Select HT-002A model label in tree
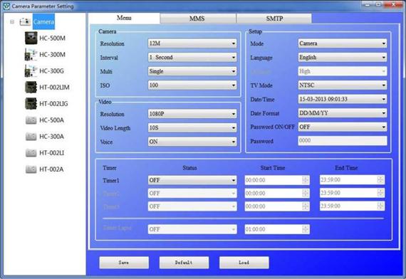This screenshot has height=279, width=406. (51, 169)
